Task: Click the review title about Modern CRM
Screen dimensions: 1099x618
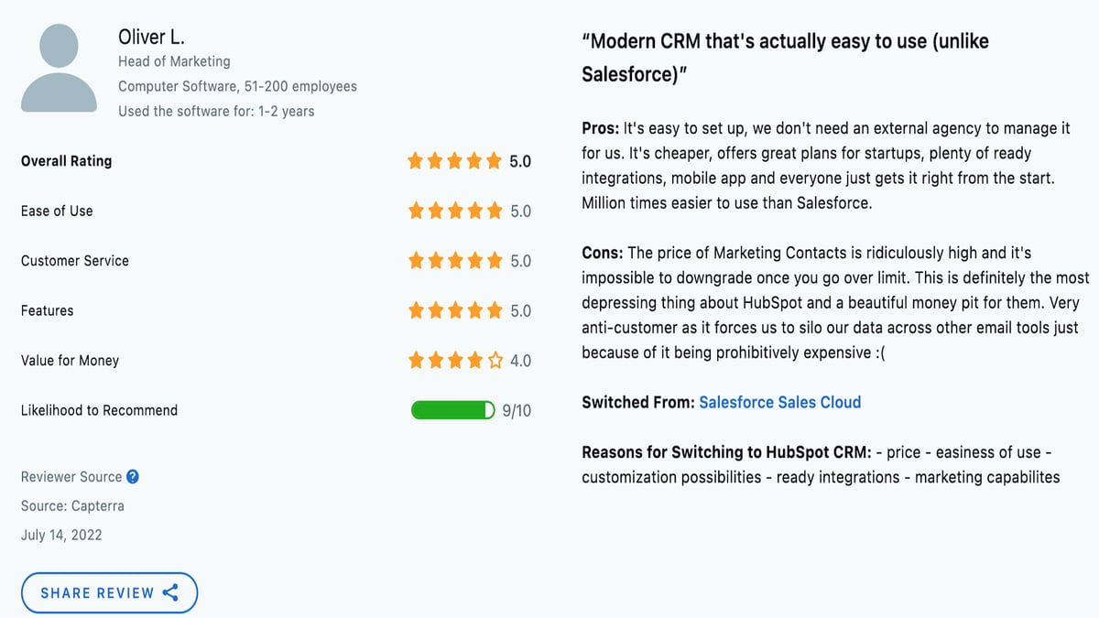Action: tap(785, 58)
